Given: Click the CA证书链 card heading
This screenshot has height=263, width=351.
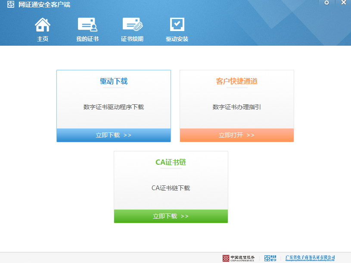Looking at the screenshot, I should click(x=171, y=162).
